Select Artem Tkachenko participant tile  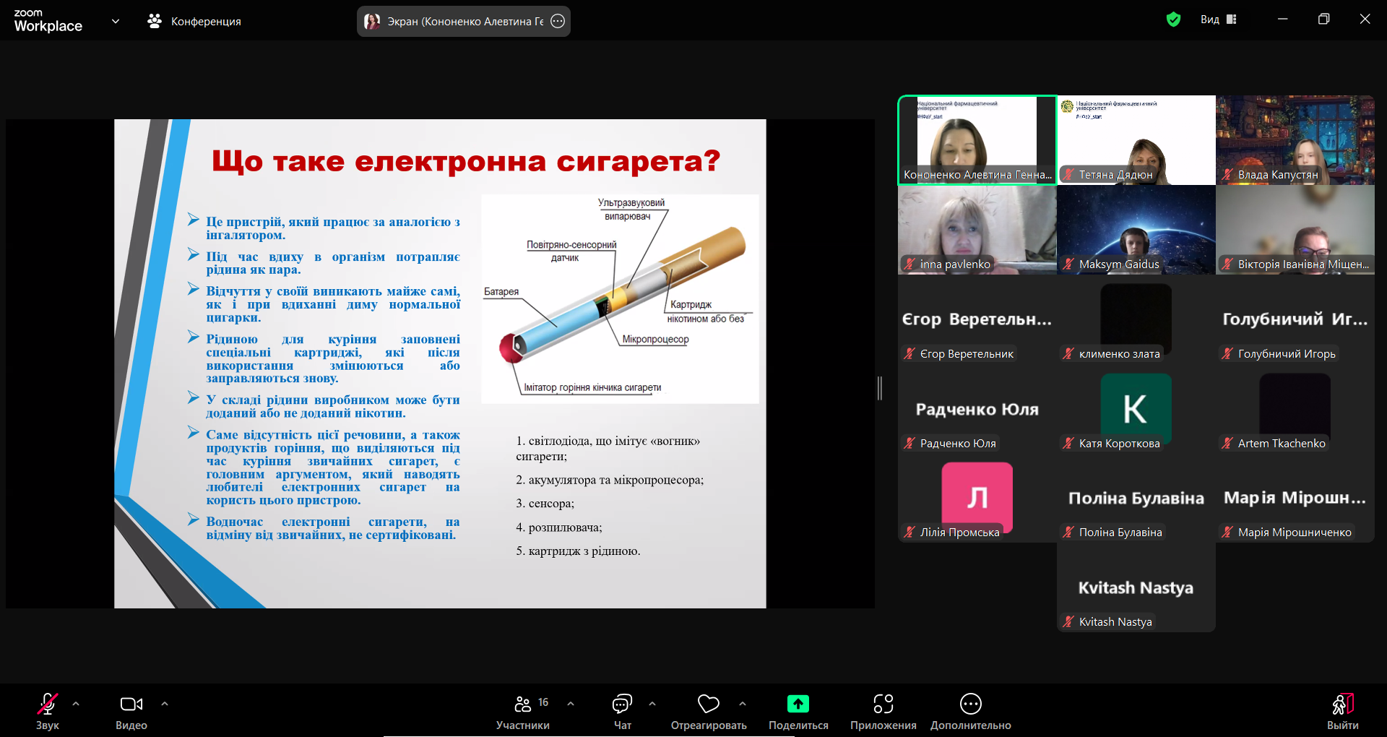[x=1295, y=409]
